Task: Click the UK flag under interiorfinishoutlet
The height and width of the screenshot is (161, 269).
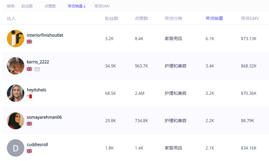Action: point(29,42)
